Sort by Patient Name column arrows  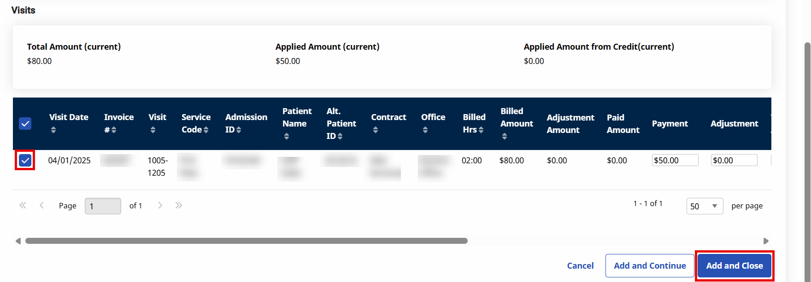coord(287,136)
